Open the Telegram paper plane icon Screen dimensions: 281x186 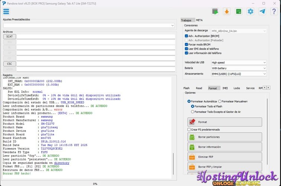click(262, 12)
